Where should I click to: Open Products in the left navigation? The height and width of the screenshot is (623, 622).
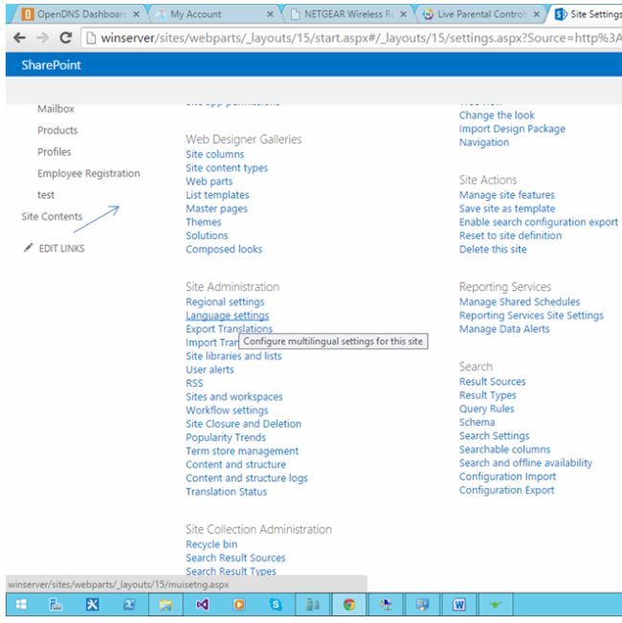[57, 130]
